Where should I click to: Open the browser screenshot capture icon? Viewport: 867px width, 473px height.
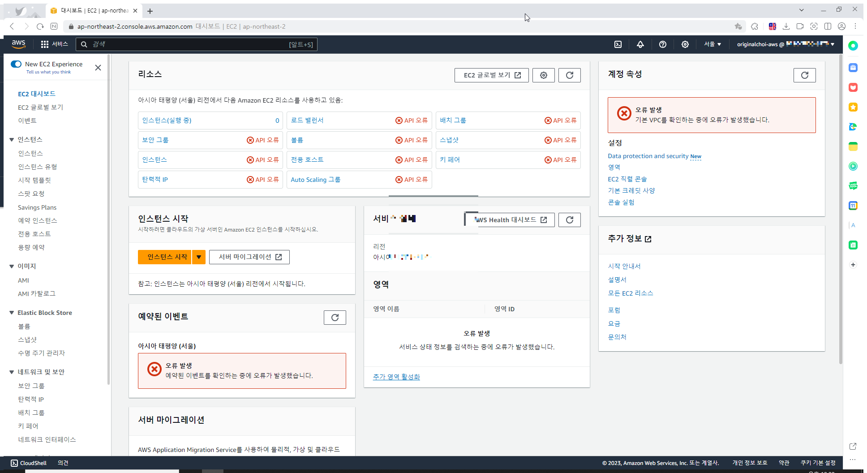814,26
